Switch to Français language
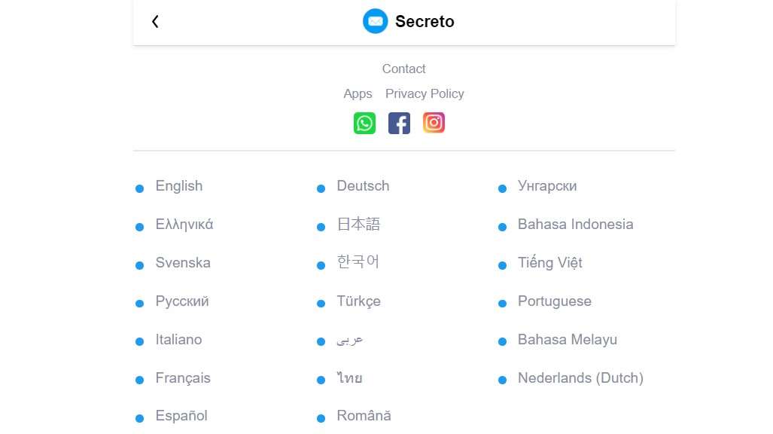The height and width of the screenshot is (434, 773). click(183, 378)
